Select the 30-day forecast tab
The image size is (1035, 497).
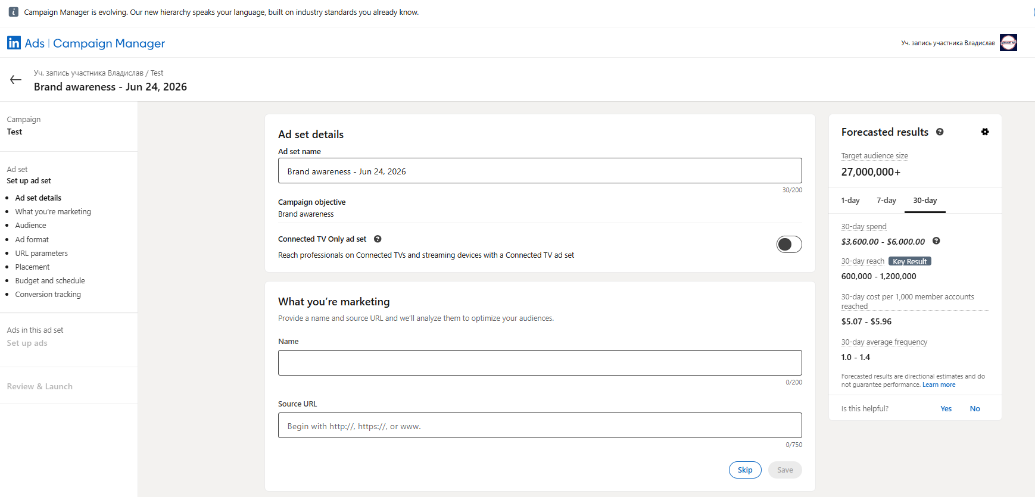(x=925, y=201)
